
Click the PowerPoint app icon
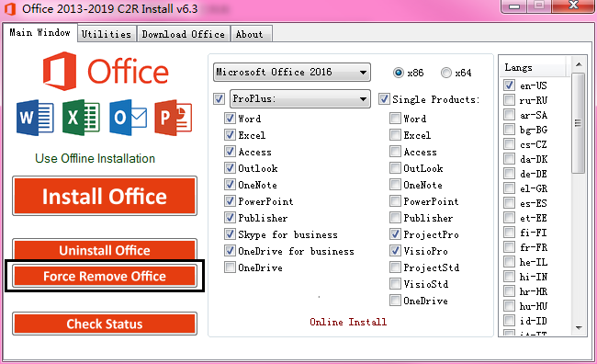pyautogui.click(x=174, y=118)
